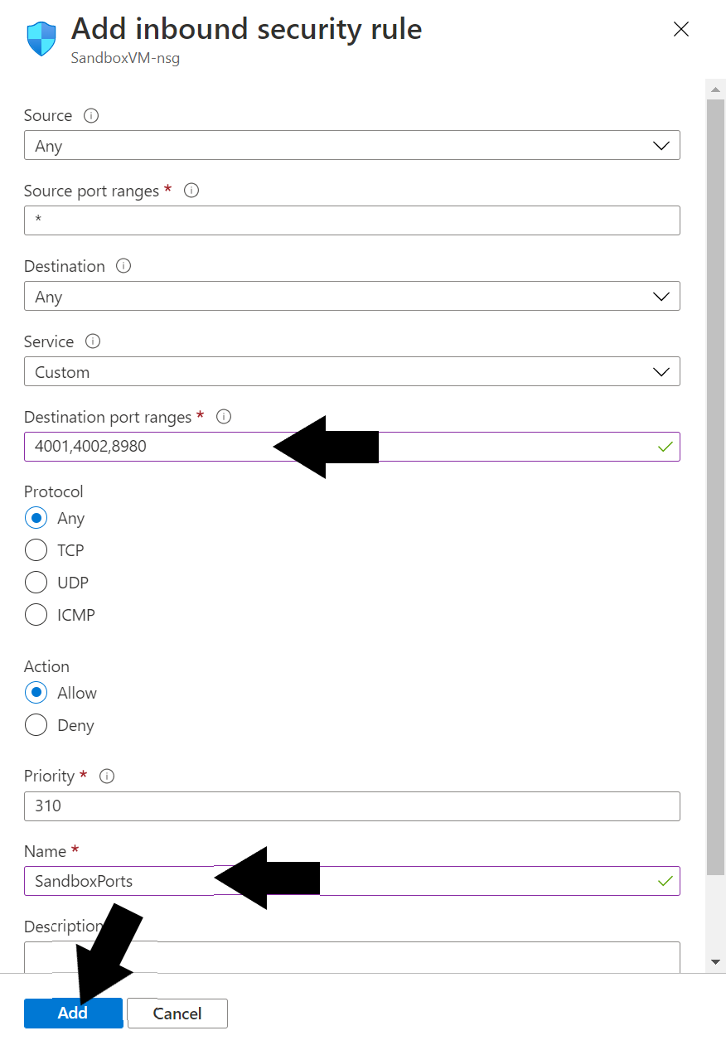Click the blue shield security rule icon

pyautogui.click(x=41, y=38)
